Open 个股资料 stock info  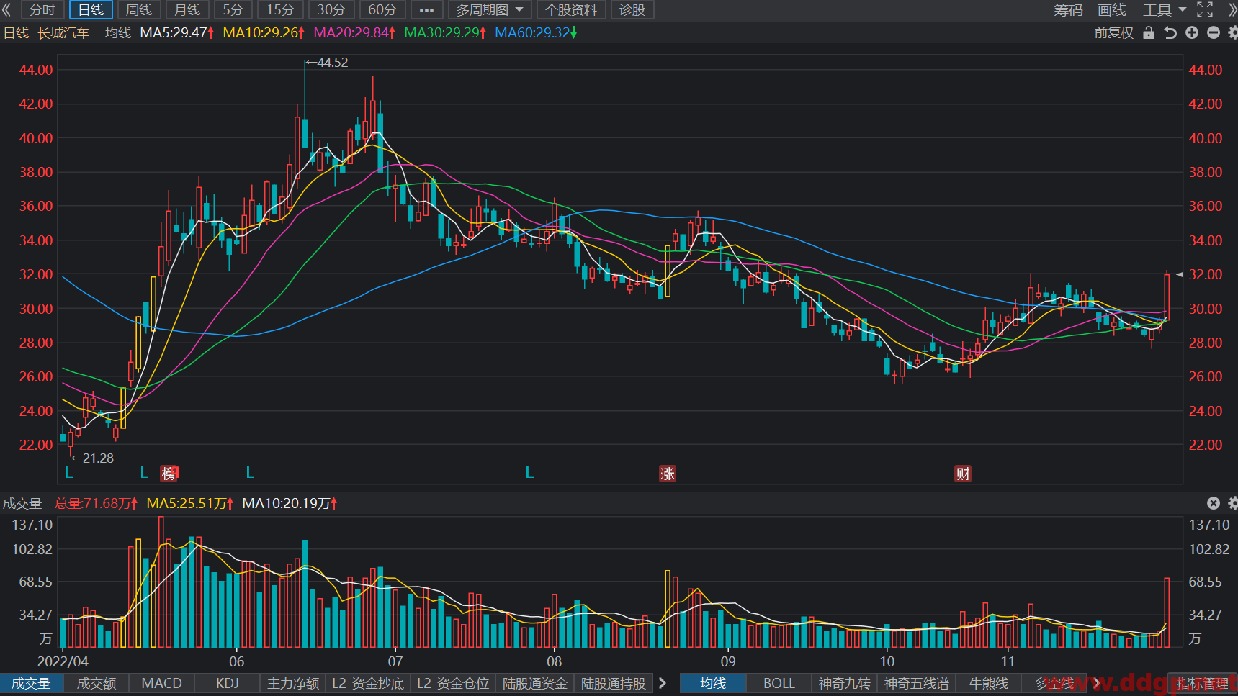click(571, 10)
